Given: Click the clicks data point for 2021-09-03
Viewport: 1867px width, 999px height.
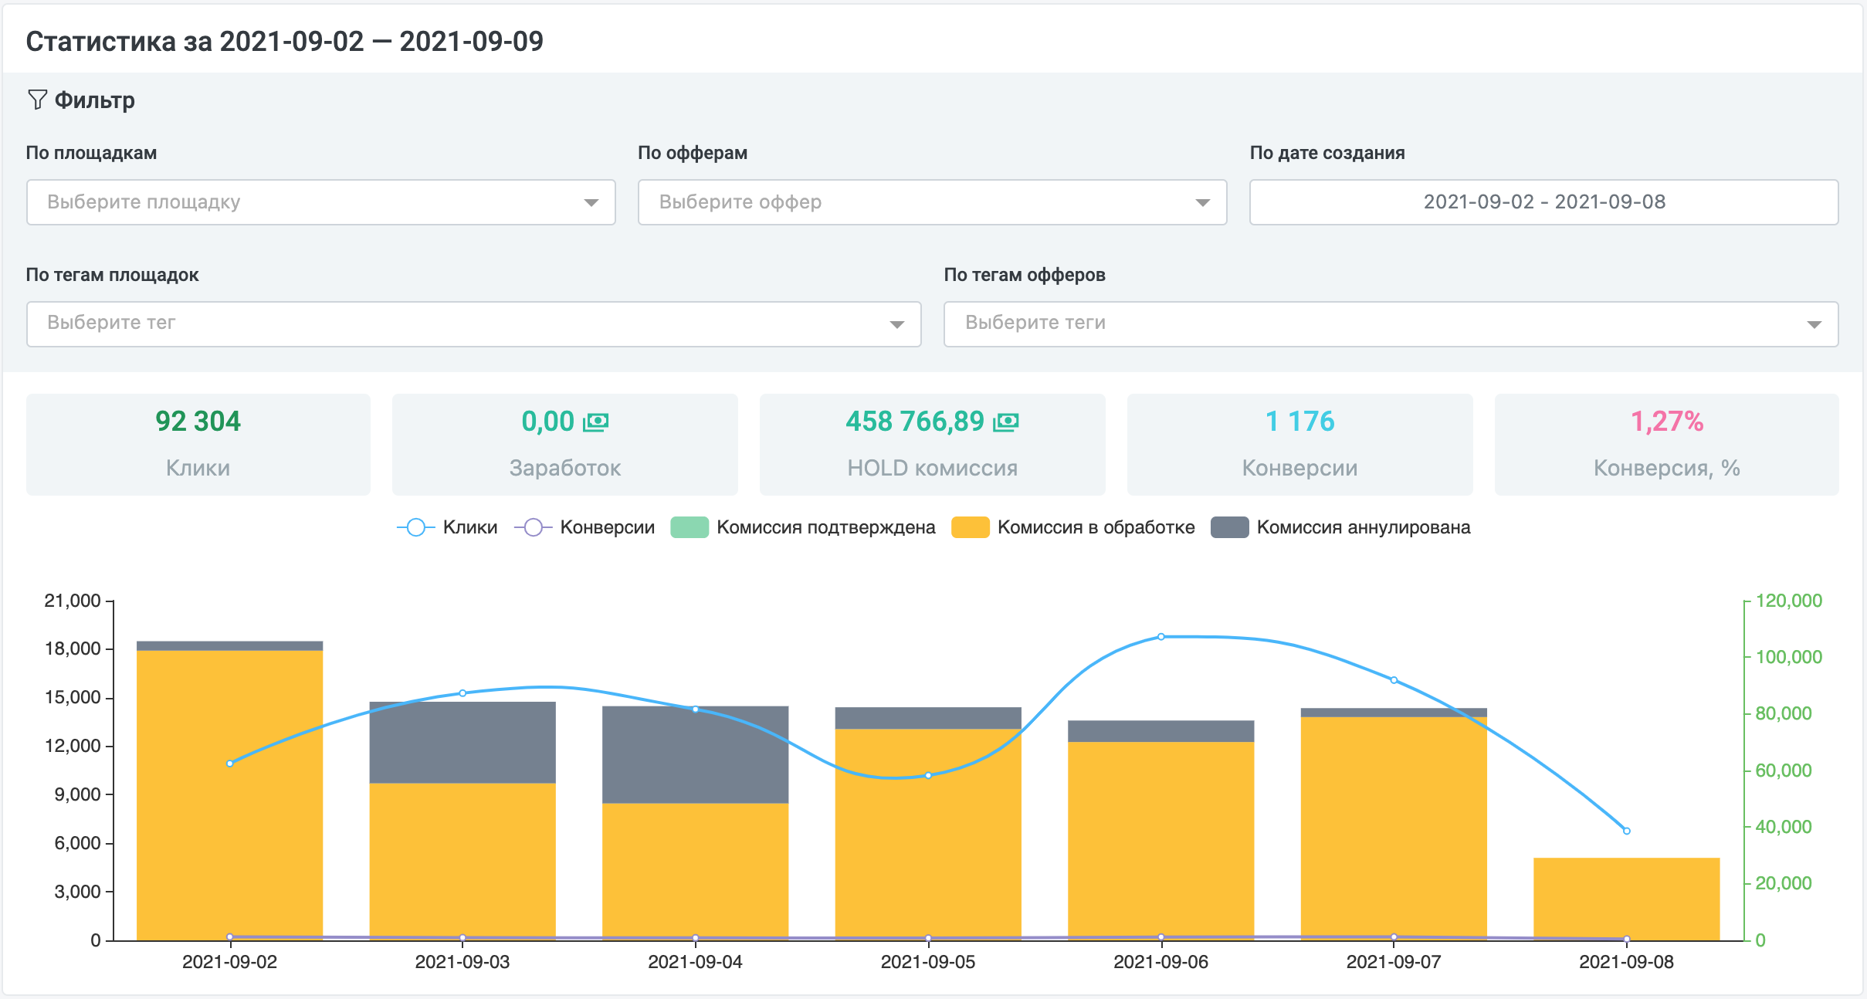Looking at the screenshot, I should [x=463, y=693].
